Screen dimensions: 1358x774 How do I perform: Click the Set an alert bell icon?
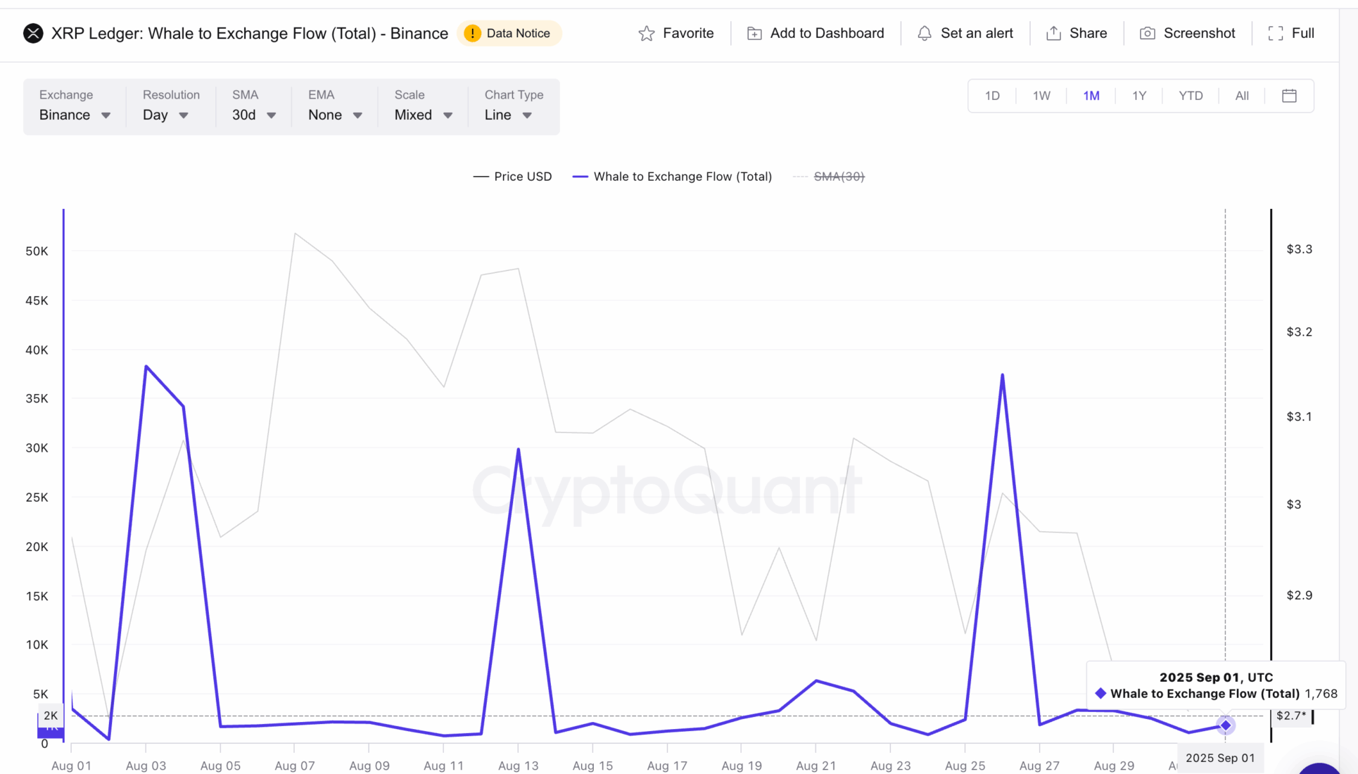[x=925, y=33]
